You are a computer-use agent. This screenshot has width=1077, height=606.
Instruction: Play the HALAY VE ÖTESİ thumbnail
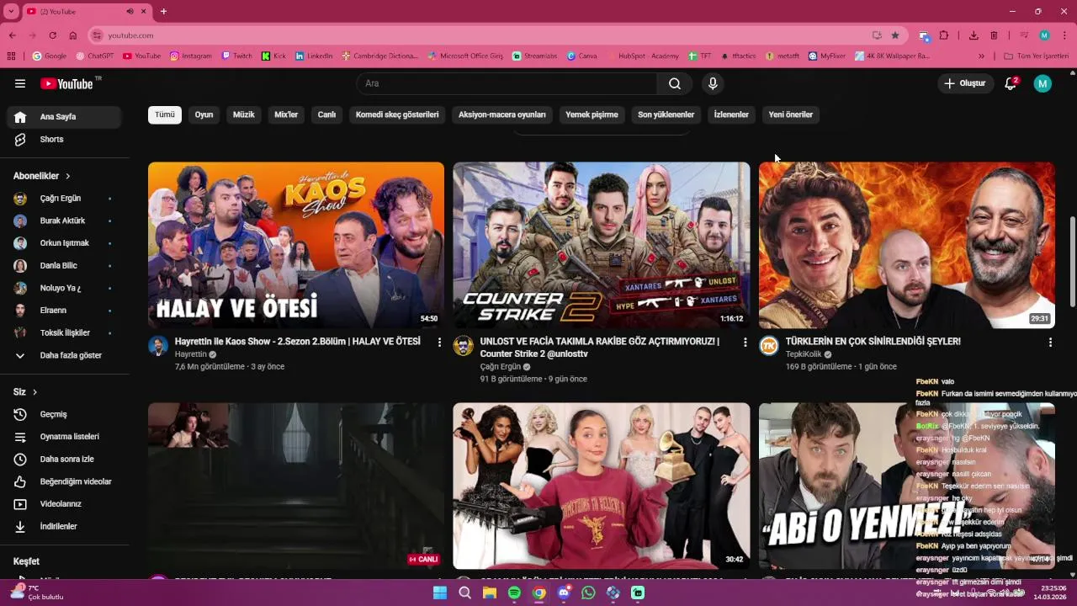point(296,245)
